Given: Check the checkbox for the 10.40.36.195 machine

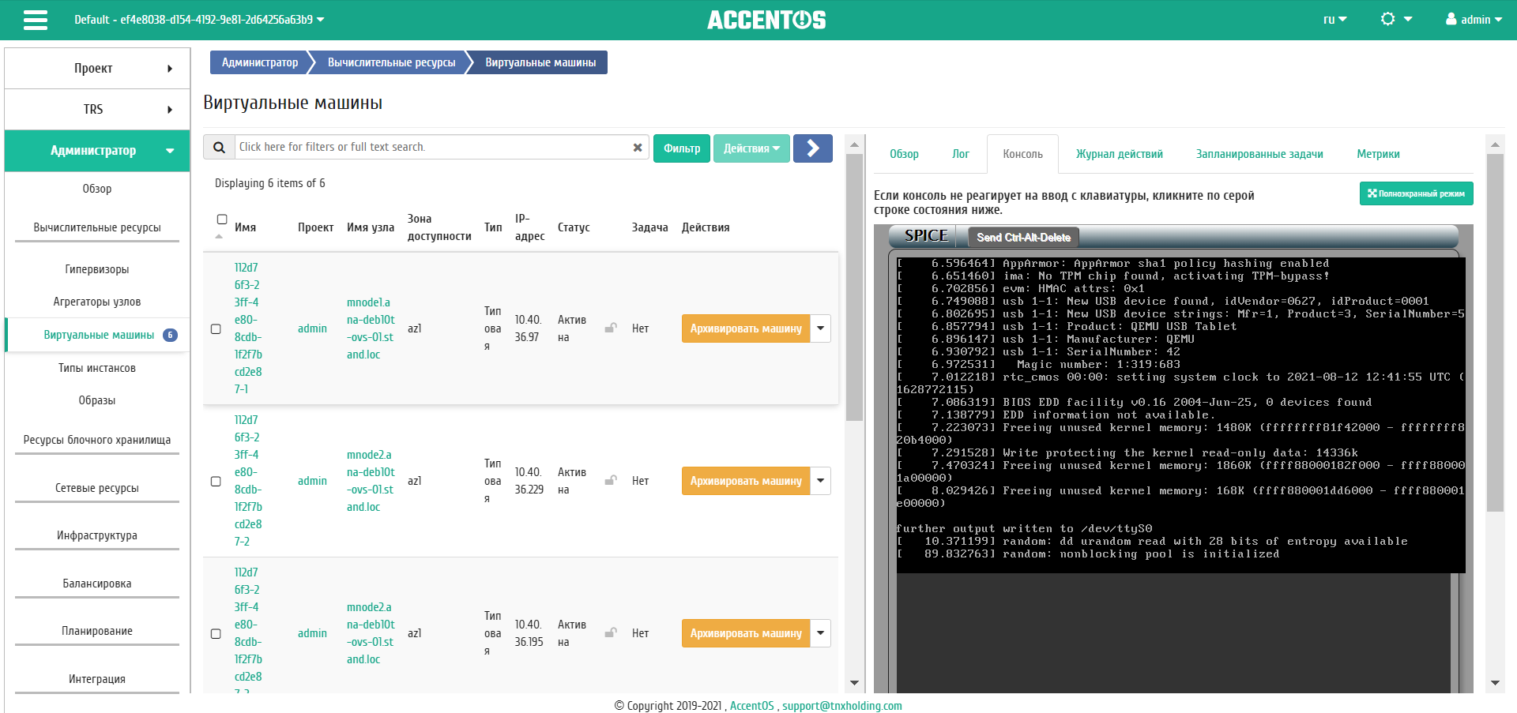Looking at the screenshot, I should point(216,633).
